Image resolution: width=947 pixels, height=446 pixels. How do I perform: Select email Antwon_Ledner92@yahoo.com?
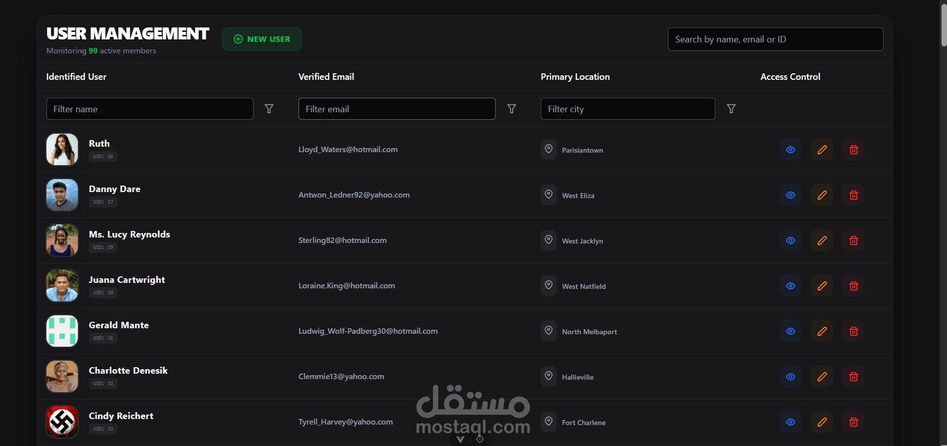354,195
